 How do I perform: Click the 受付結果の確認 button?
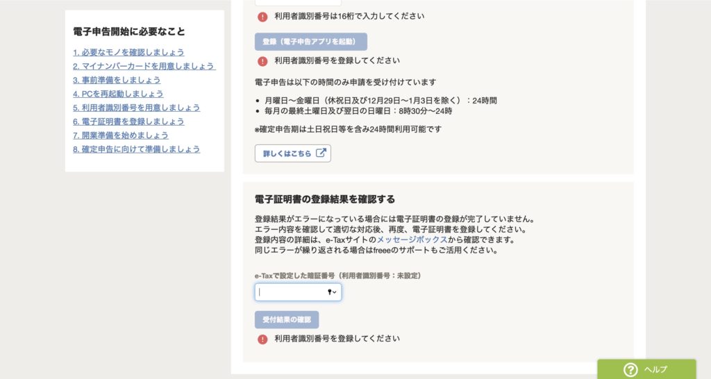[287, 319]
